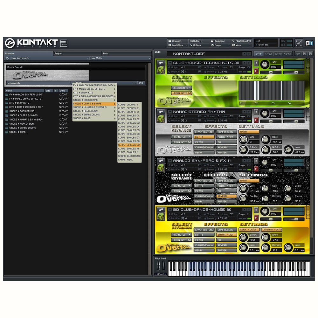The height and width of the screenshot is (318, 318).
Task: Solo the BD CLUB-DANCE-HOUSE 20 instrument
Action: [256, 210]
